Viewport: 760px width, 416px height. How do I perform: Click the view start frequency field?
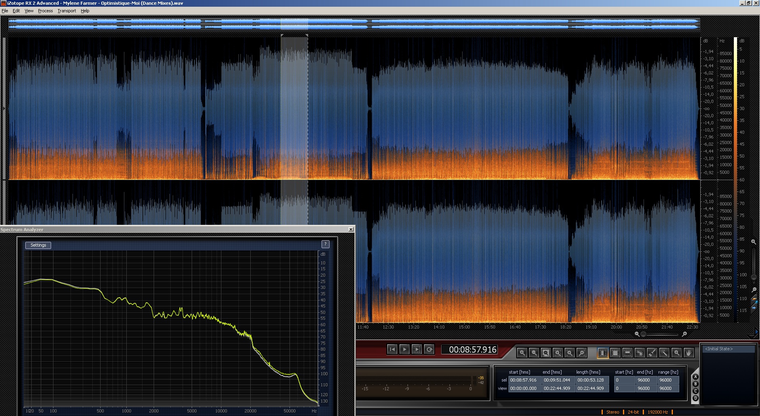coord(624,388)
